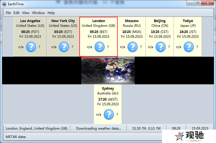Click the 10:28 (MSK) time in Moscow

132,32
